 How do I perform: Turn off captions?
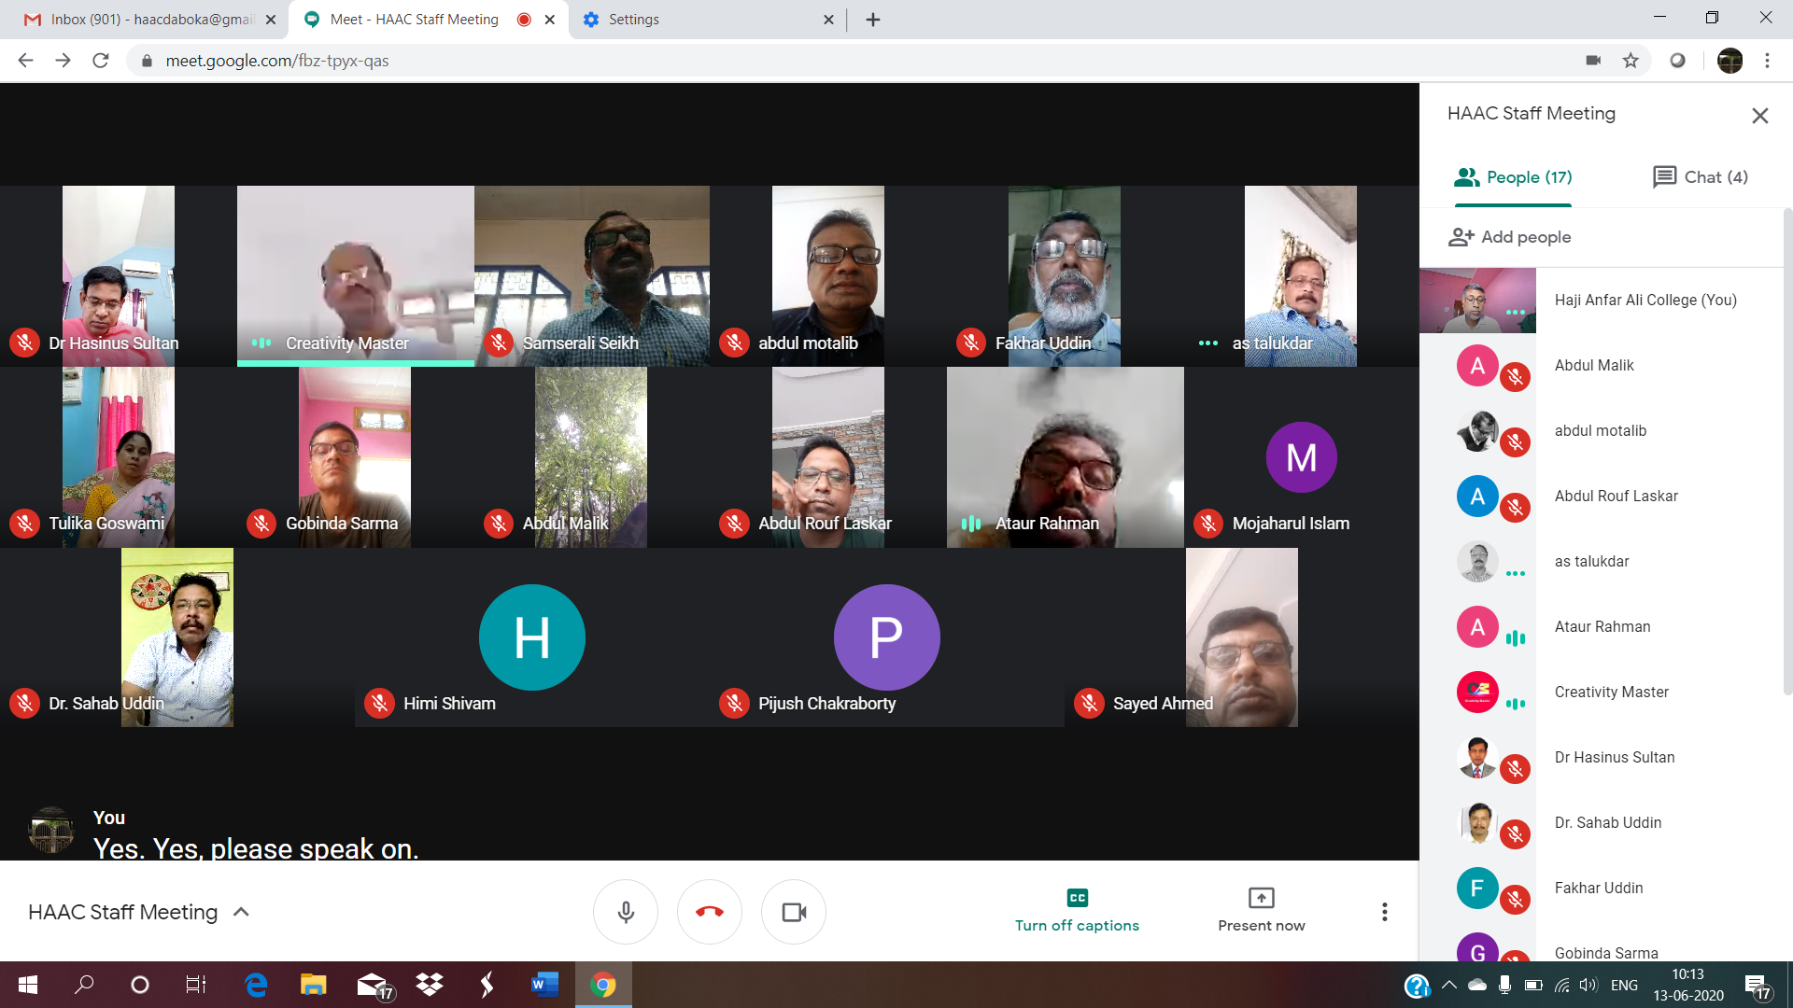1077,911
